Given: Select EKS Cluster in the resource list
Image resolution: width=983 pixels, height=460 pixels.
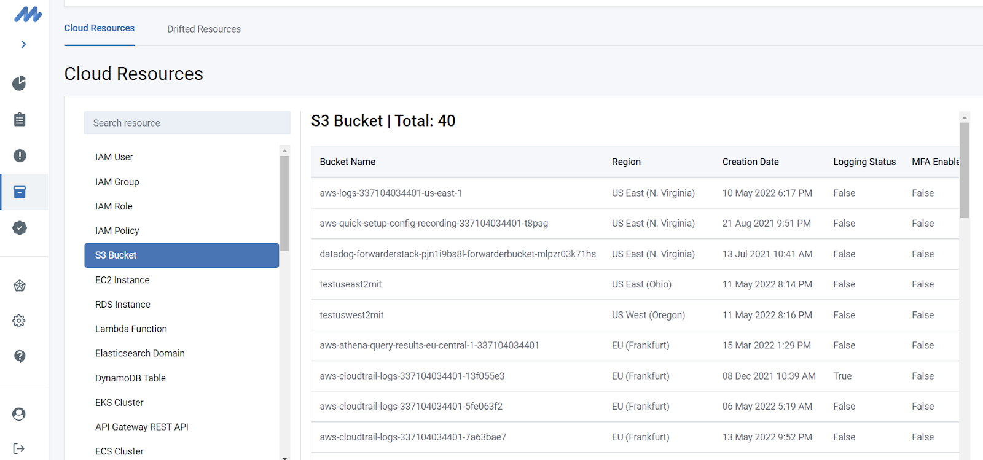Looking at the screenshot, I should (x=119, y=403).
